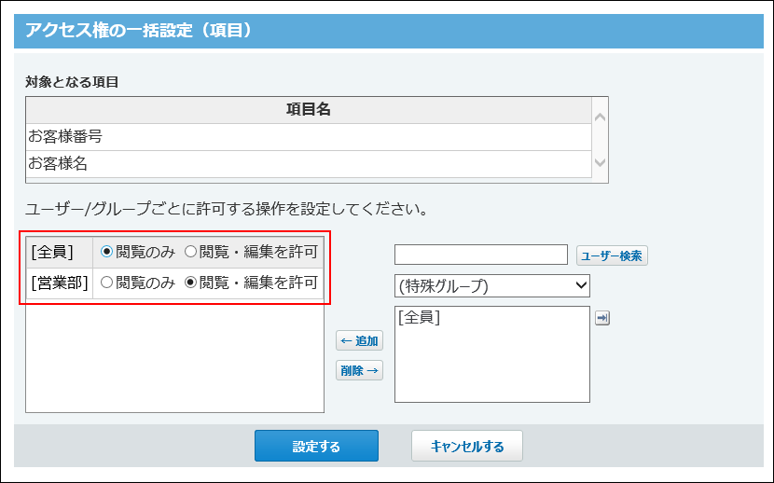Click the キャンセルする button
Screen dimensions: 774x483
[467, 446]
